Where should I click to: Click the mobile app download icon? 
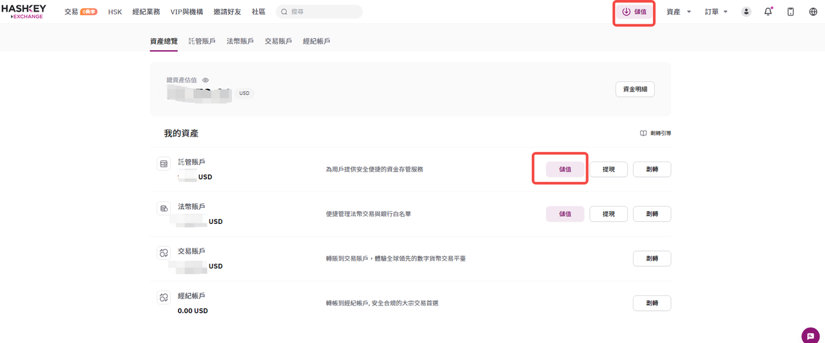[x=791, y=12]
